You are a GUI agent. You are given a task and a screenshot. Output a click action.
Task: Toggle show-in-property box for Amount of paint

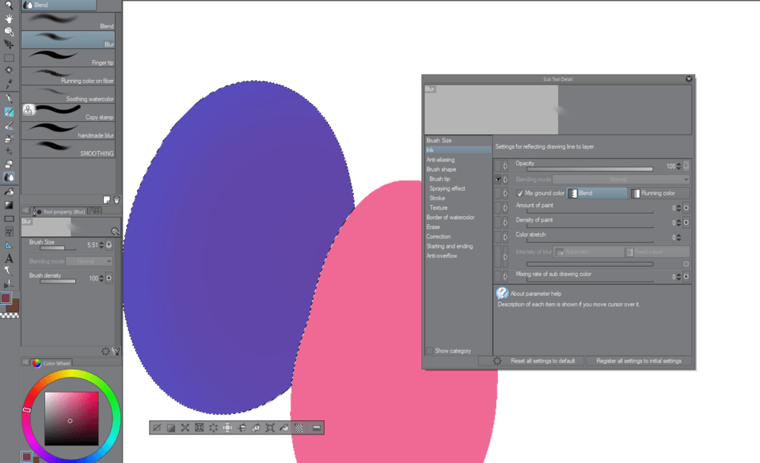498,208
